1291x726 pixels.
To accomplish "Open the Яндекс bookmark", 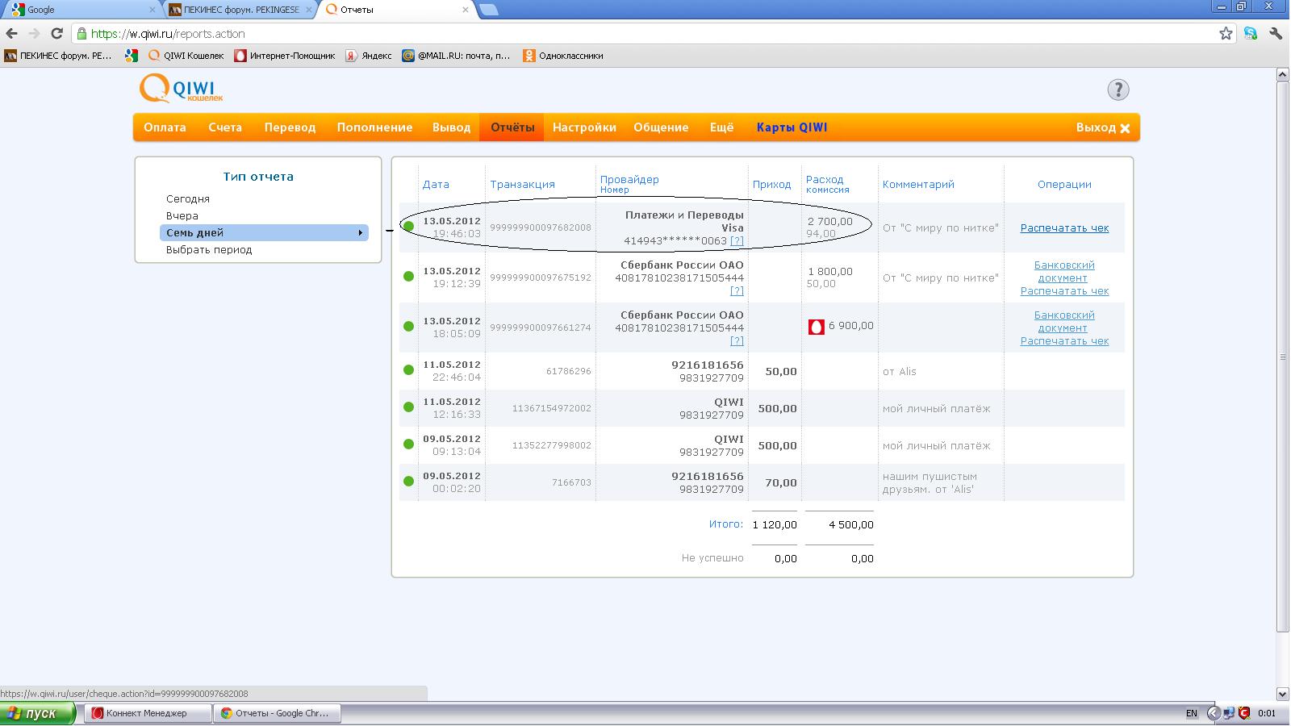I will point(369,56).
